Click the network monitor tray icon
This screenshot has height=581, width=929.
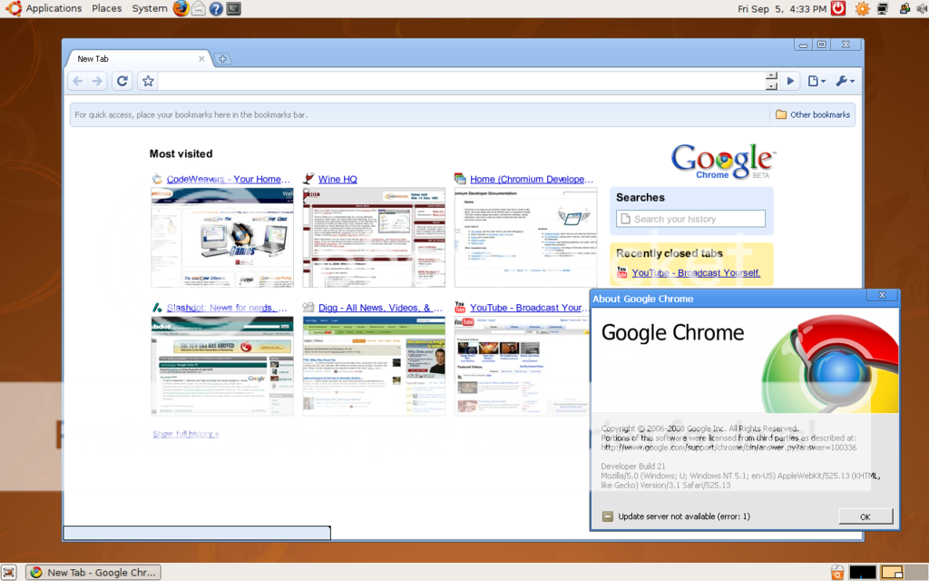point(883,9)
